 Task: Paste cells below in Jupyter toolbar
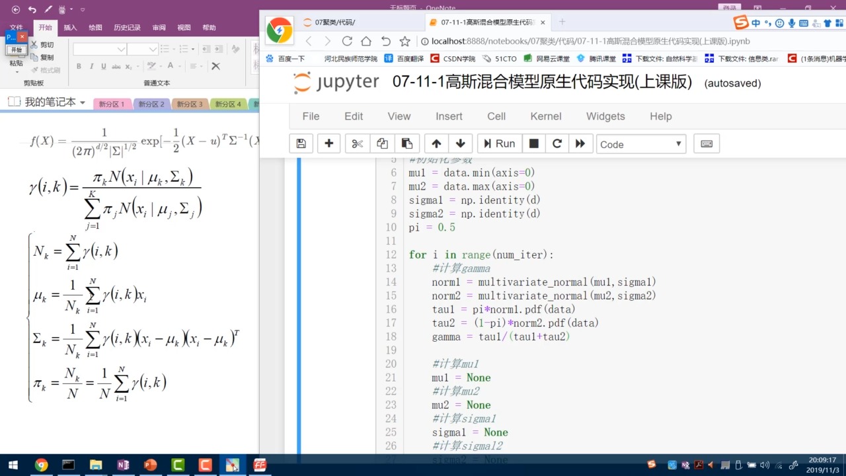tap(407, 143)
